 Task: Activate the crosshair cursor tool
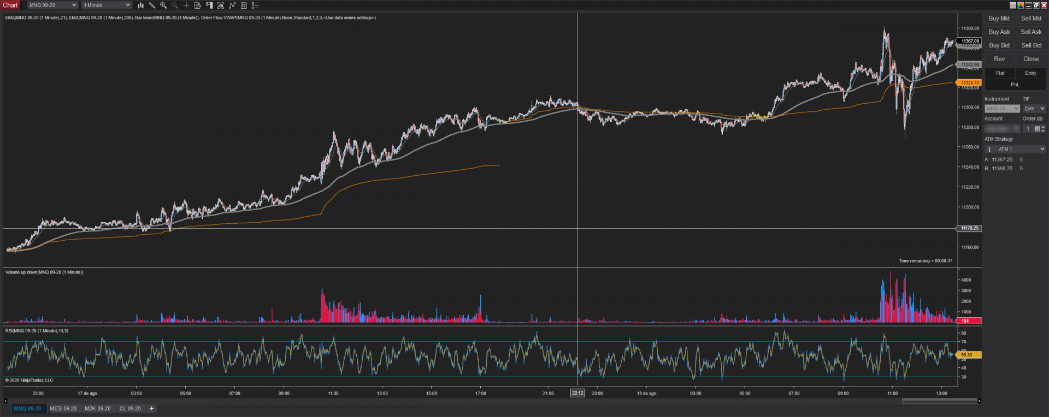tap(186, 5)
